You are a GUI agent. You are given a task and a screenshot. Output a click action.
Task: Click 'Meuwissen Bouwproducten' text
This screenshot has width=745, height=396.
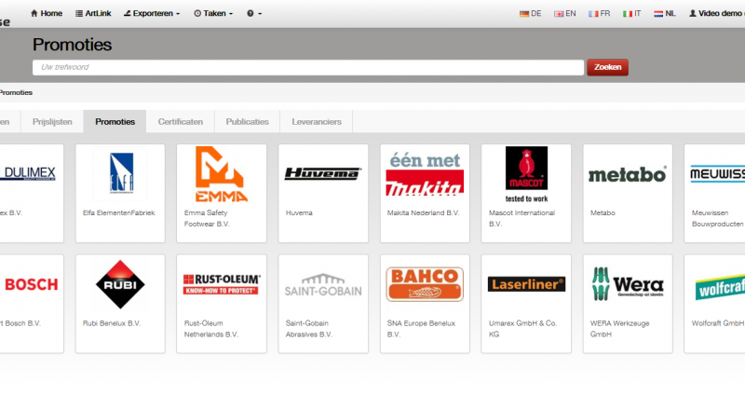pyautogui.click(x=717, y=218)
